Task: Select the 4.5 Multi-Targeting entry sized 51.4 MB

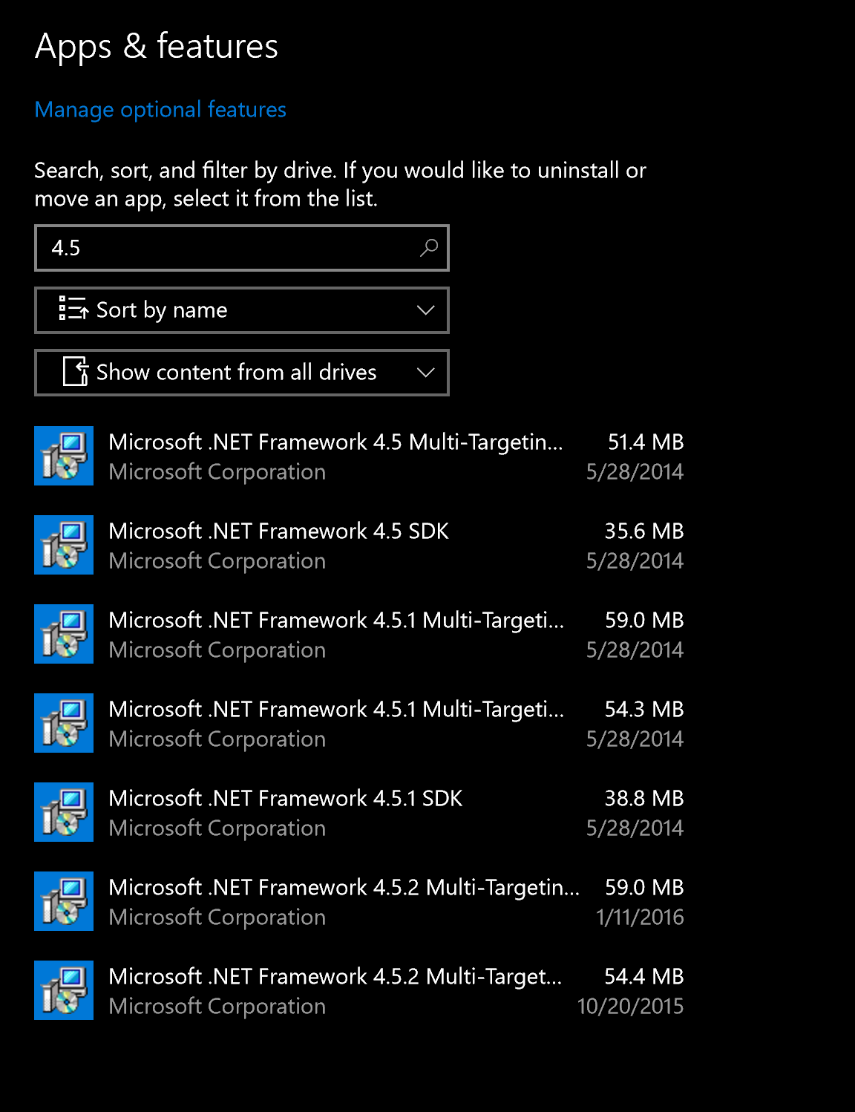Action: click(x=359, y=456)
